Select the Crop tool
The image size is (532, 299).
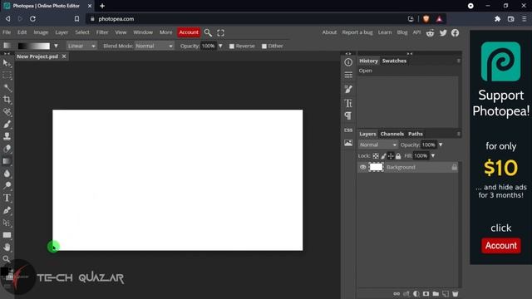(x=7, y=100)
